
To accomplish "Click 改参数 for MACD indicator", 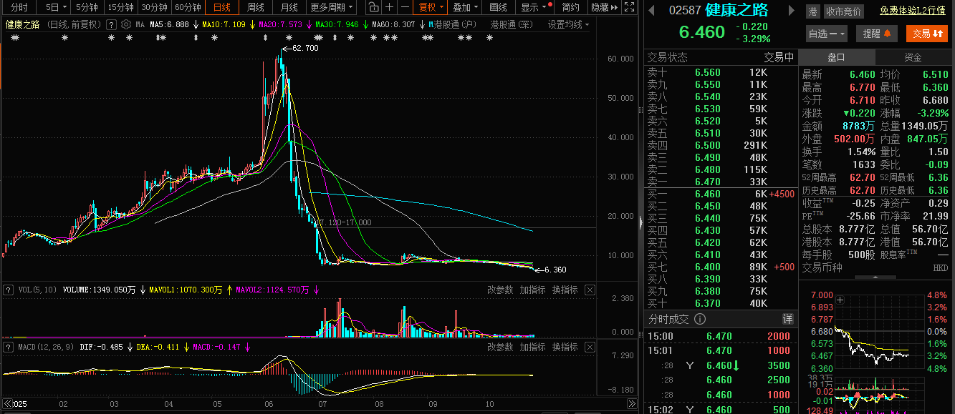I will (x=500, y=347).
